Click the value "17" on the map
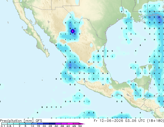The width and height of the screenshot is (164, 127). pos(159,17)
